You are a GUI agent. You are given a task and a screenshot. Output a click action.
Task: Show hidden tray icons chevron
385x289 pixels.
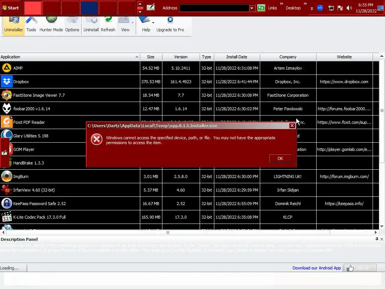312,9
